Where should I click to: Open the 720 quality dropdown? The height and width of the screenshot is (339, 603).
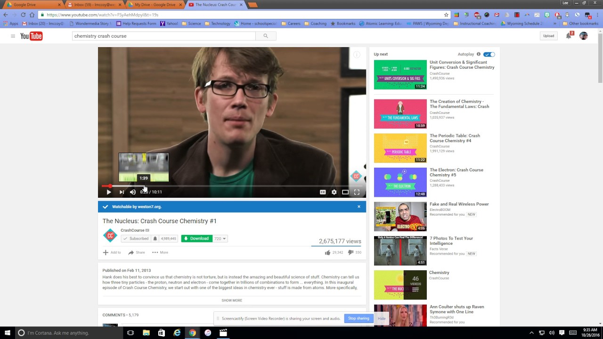(220, 239)
